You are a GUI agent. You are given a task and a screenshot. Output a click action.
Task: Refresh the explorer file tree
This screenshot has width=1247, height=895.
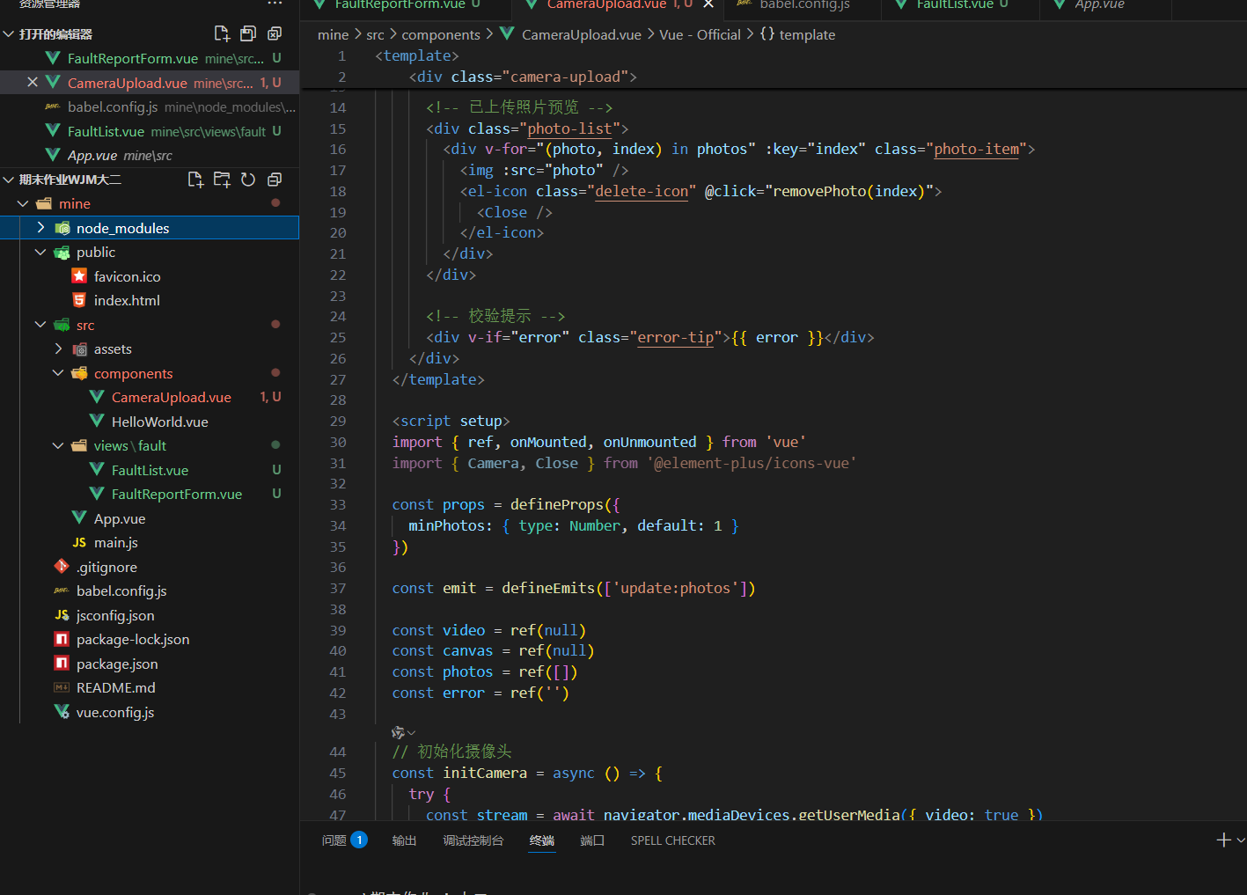click(x=248, y=180)
